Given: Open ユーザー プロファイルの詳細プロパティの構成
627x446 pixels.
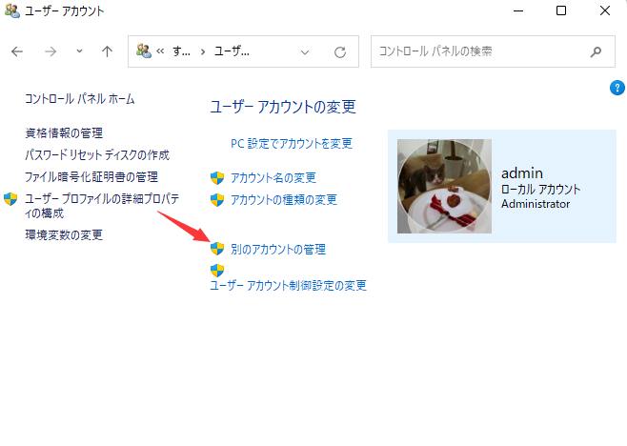Looking at the screenshot, I should click(102, 206).
